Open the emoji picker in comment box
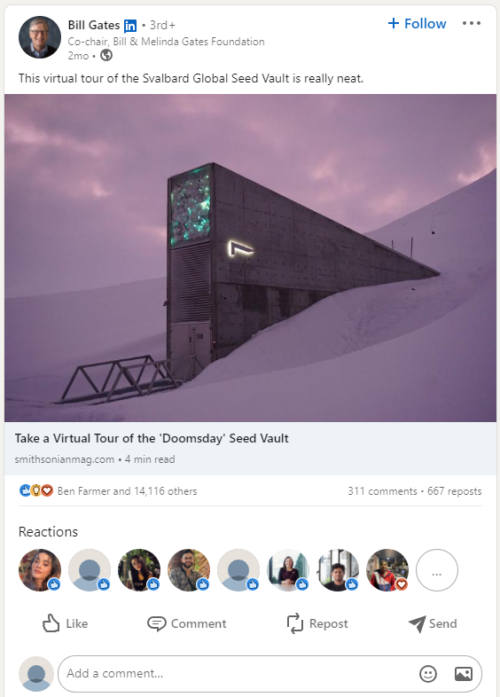 [428, 674]
